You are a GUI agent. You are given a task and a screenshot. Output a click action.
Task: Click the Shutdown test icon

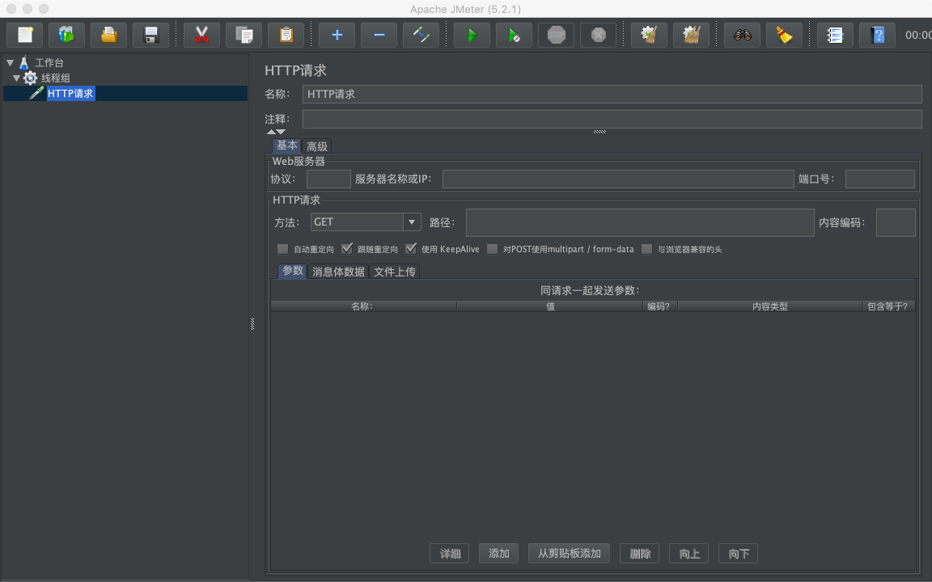(599, 35)
